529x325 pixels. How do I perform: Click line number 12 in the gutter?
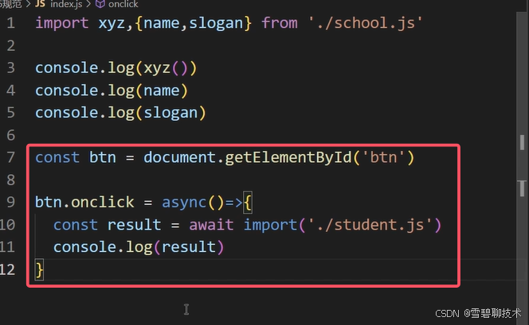7,269
